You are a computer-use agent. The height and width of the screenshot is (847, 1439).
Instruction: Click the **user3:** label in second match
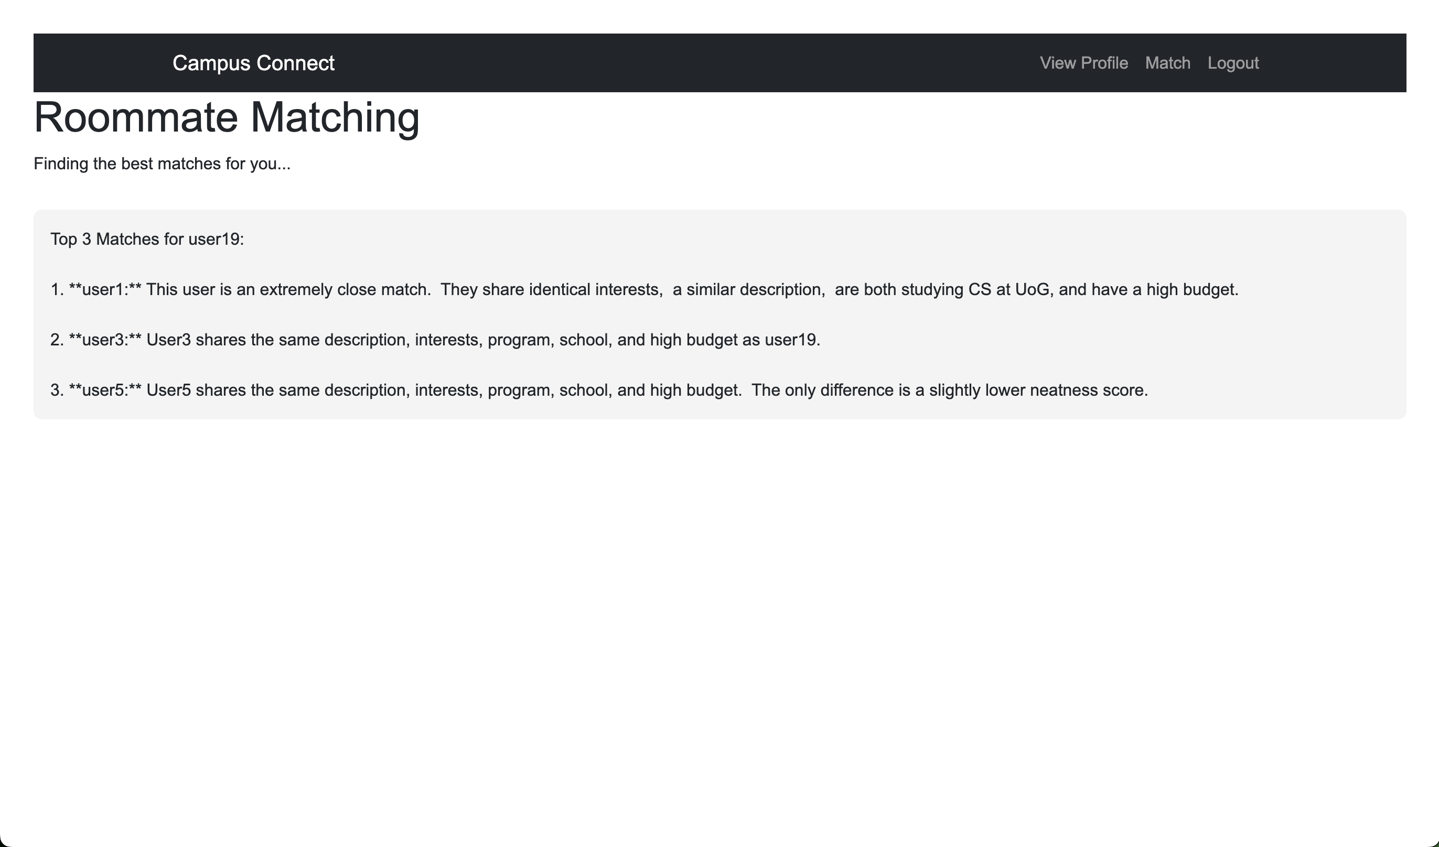click(104, 340)
